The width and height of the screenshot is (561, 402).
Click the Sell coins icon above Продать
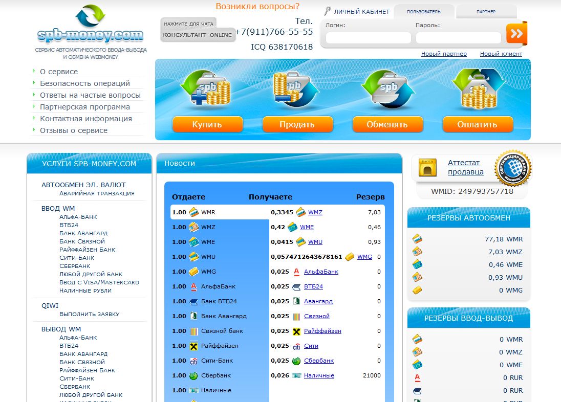pos(295,89)
